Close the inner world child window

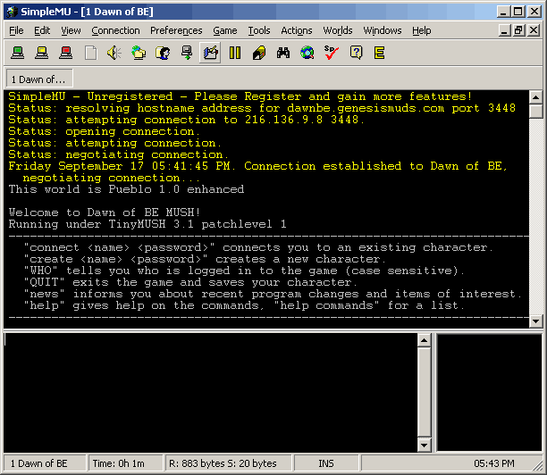534,30
